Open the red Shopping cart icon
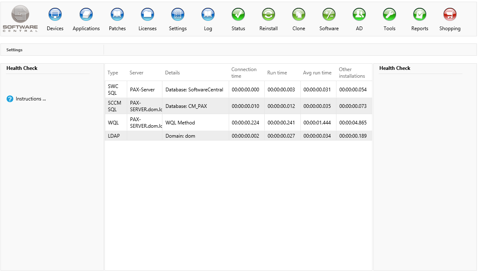The width and height of the screenshot is (479, 272). [x=450, y=15]
